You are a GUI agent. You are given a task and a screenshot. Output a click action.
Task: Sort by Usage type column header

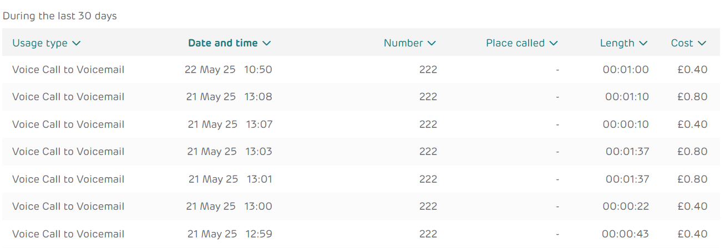(x=47, y=43)
